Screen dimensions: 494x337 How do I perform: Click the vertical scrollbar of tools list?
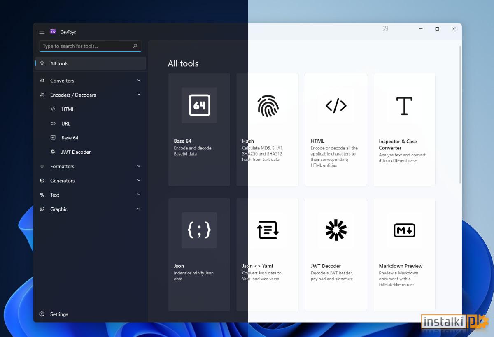click(x=460, y=114)
